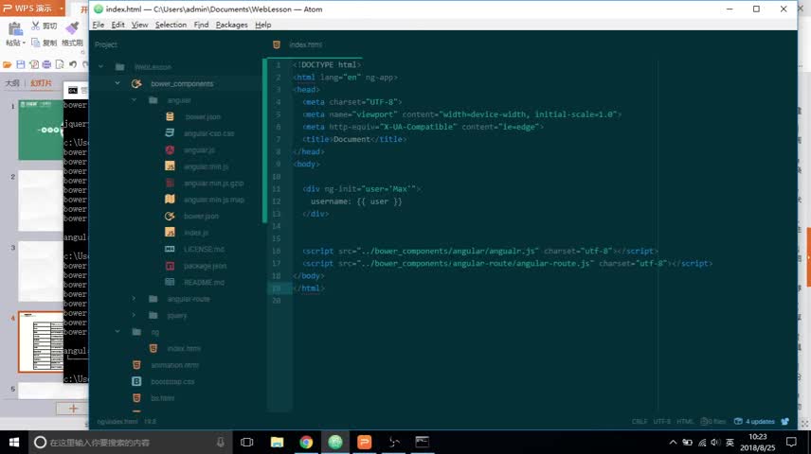This screenshot has width=811, height=454.
Task: Click WPS paste icon behind Atom
Action: coord(15,29)
